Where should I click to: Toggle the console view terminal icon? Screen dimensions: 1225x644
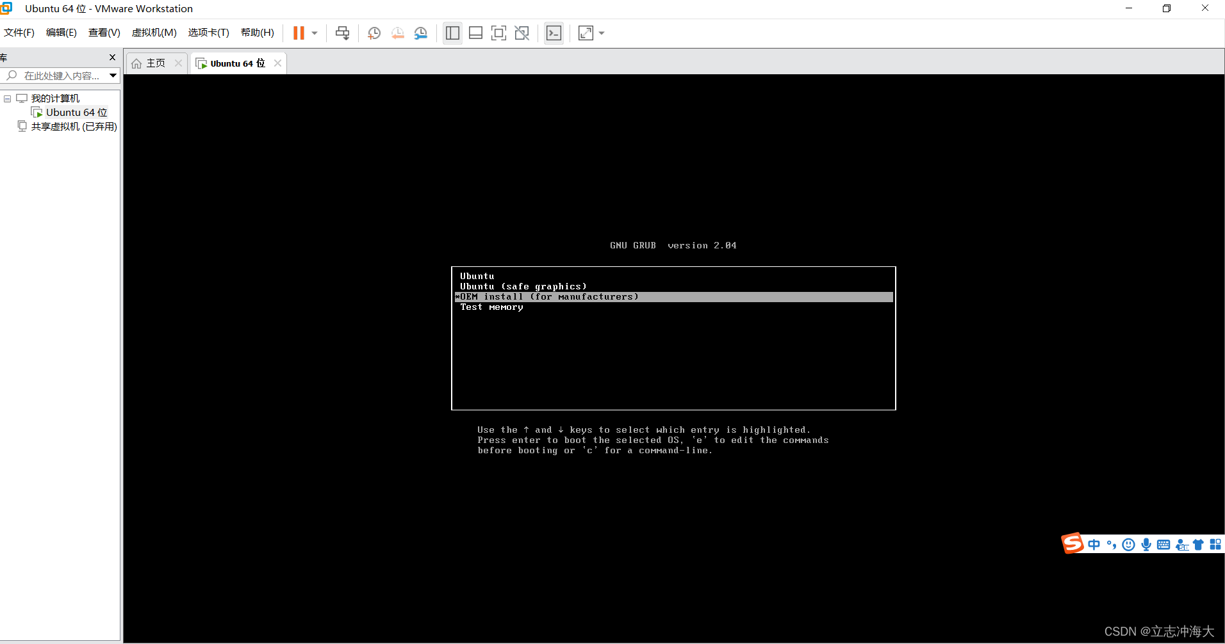tap(554, 33)
